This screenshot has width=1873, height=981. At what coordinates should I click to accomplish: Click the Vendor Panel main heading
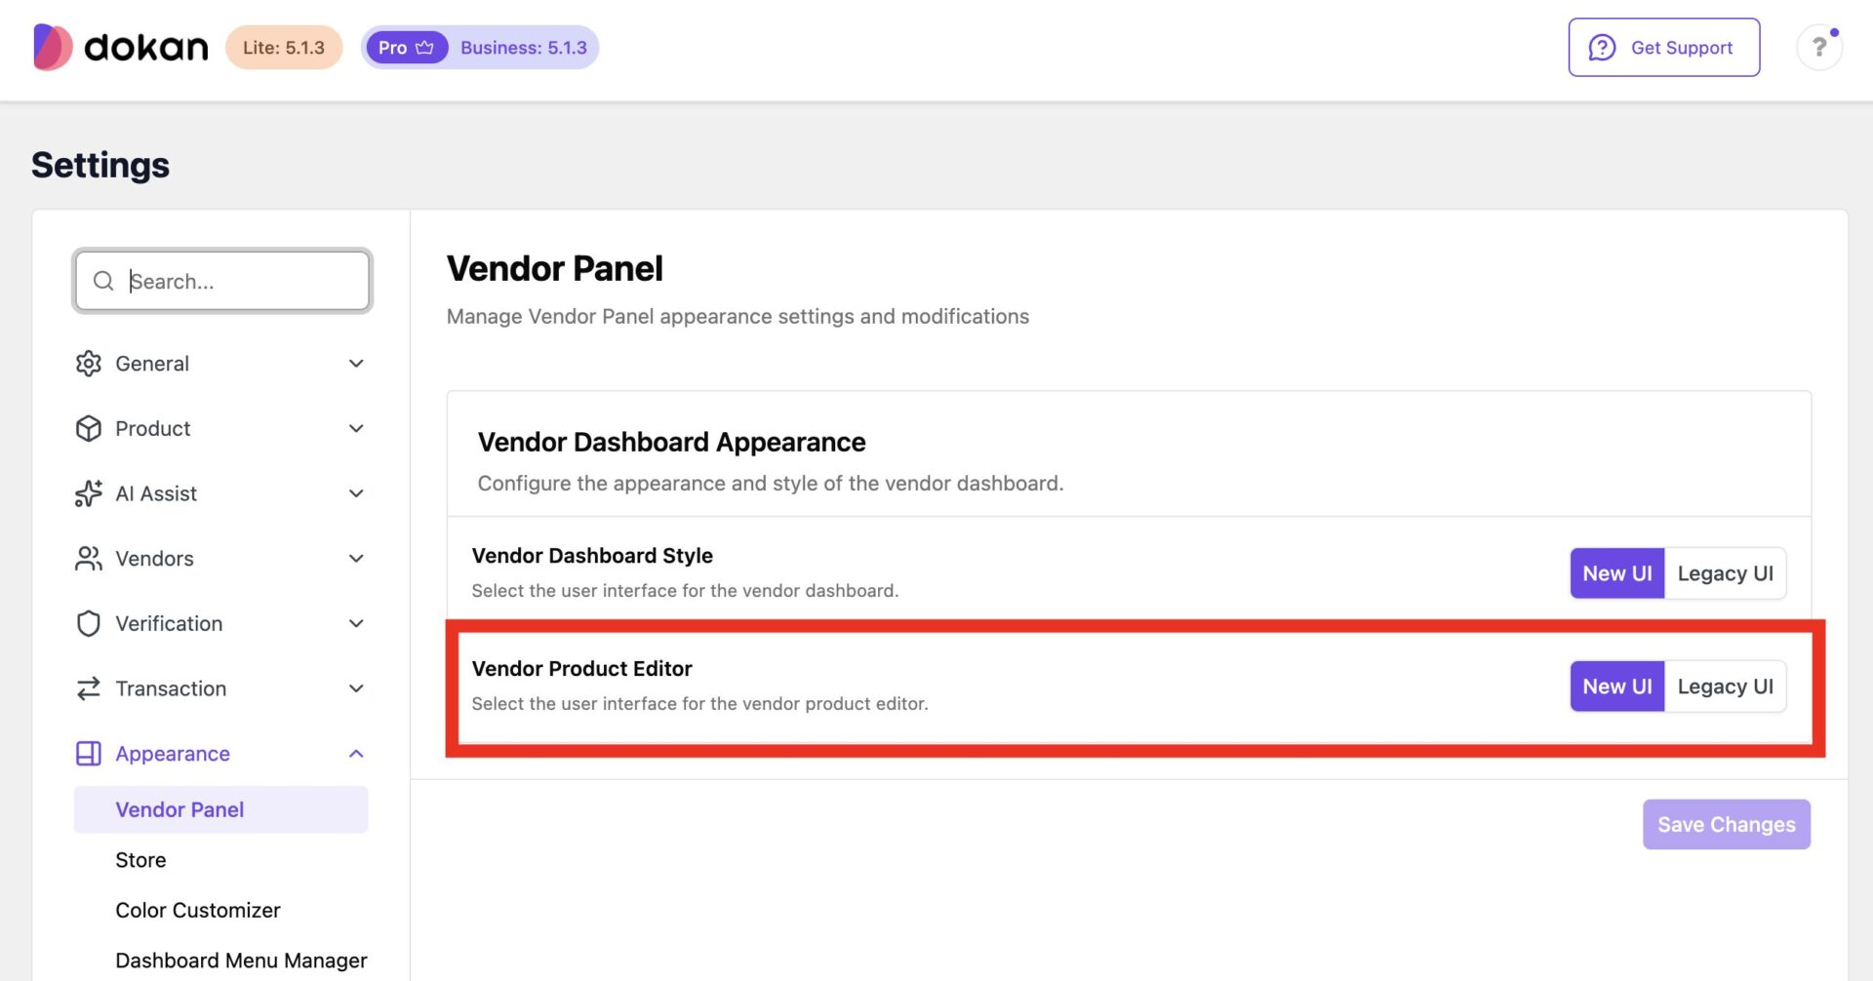[555, 268]
